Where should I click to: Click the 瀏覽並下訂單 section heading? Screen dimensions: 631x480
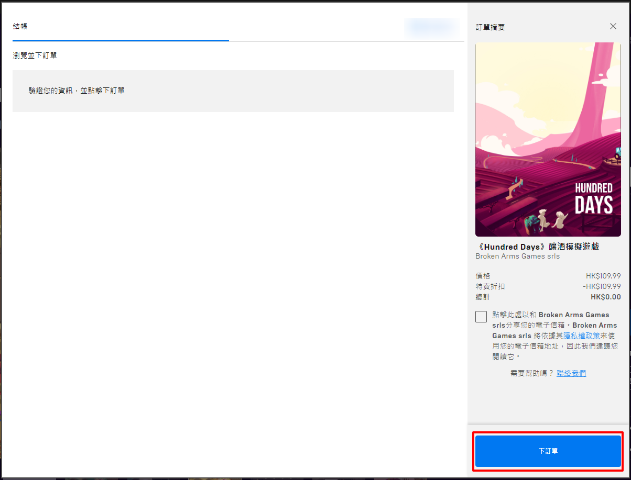[x=35, y=55]
